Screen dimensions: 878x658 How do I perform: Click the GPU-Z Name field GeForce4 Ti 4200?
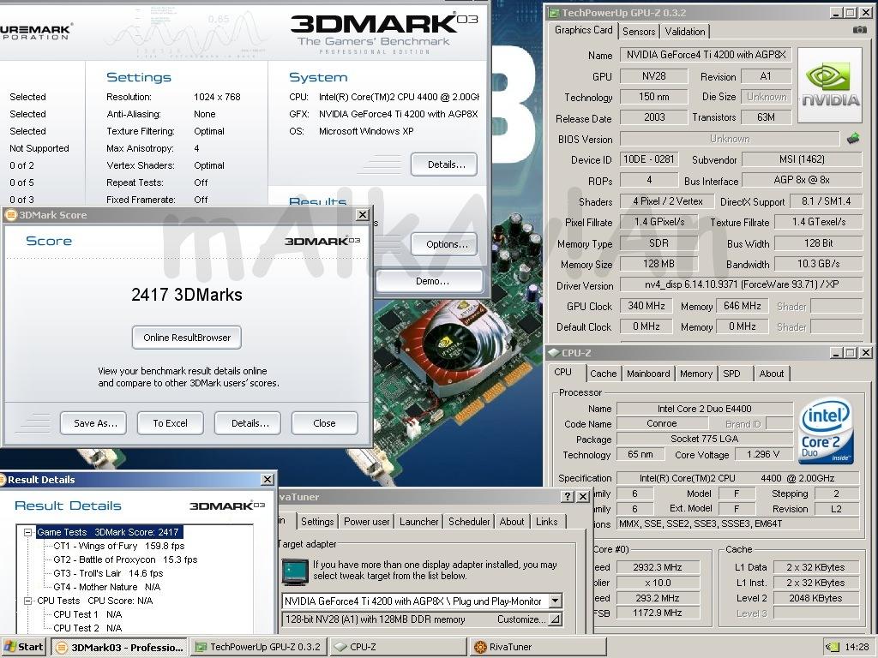click(x=706, y=55)
